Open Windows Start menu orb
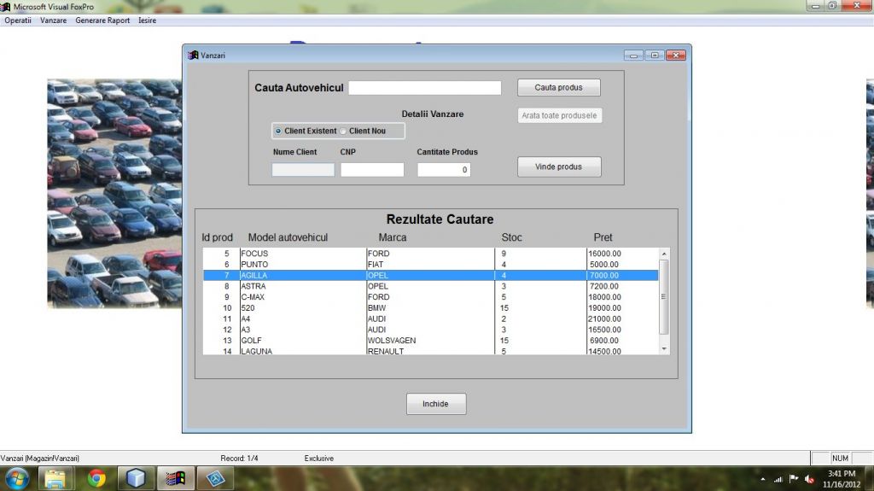874x491 pixels. pos(17,478)
